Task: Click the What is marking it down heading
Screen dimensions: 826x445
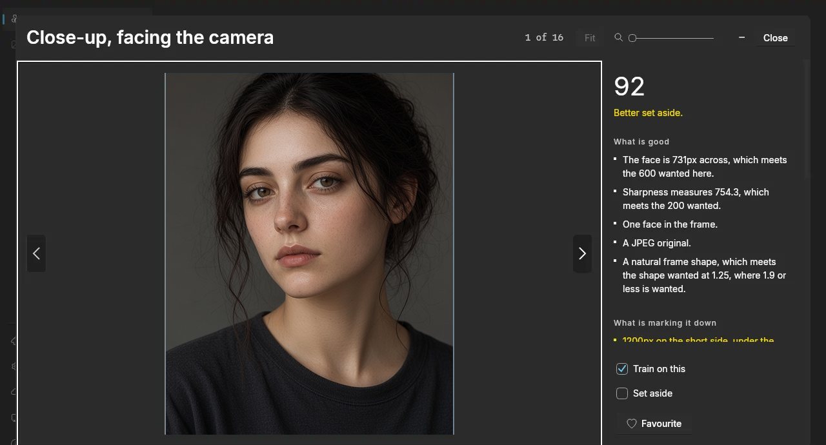Action: click(x=665, y=323)
